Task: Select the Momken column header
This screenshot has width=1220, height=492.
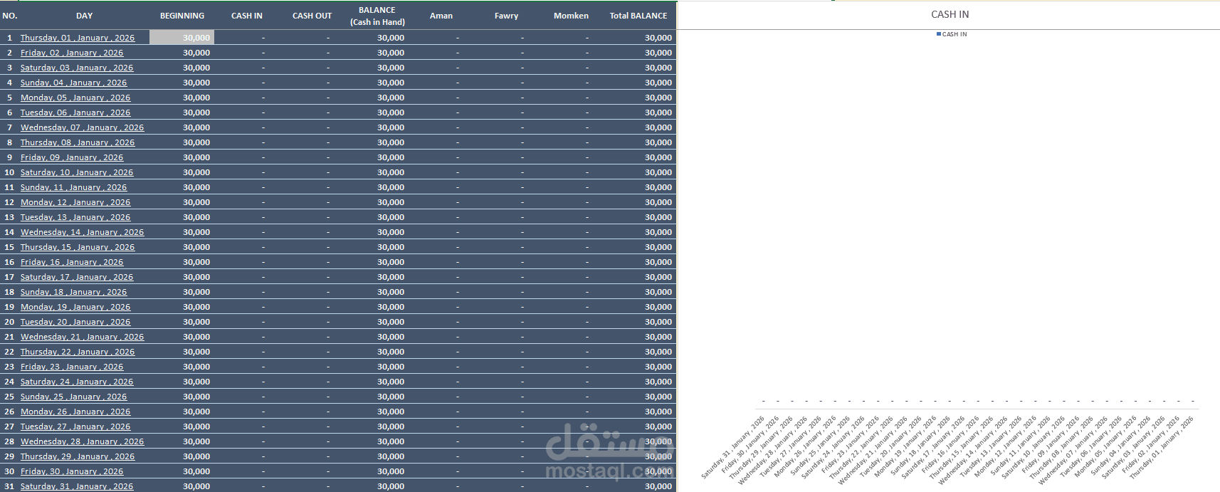Action: pos(571,16)
